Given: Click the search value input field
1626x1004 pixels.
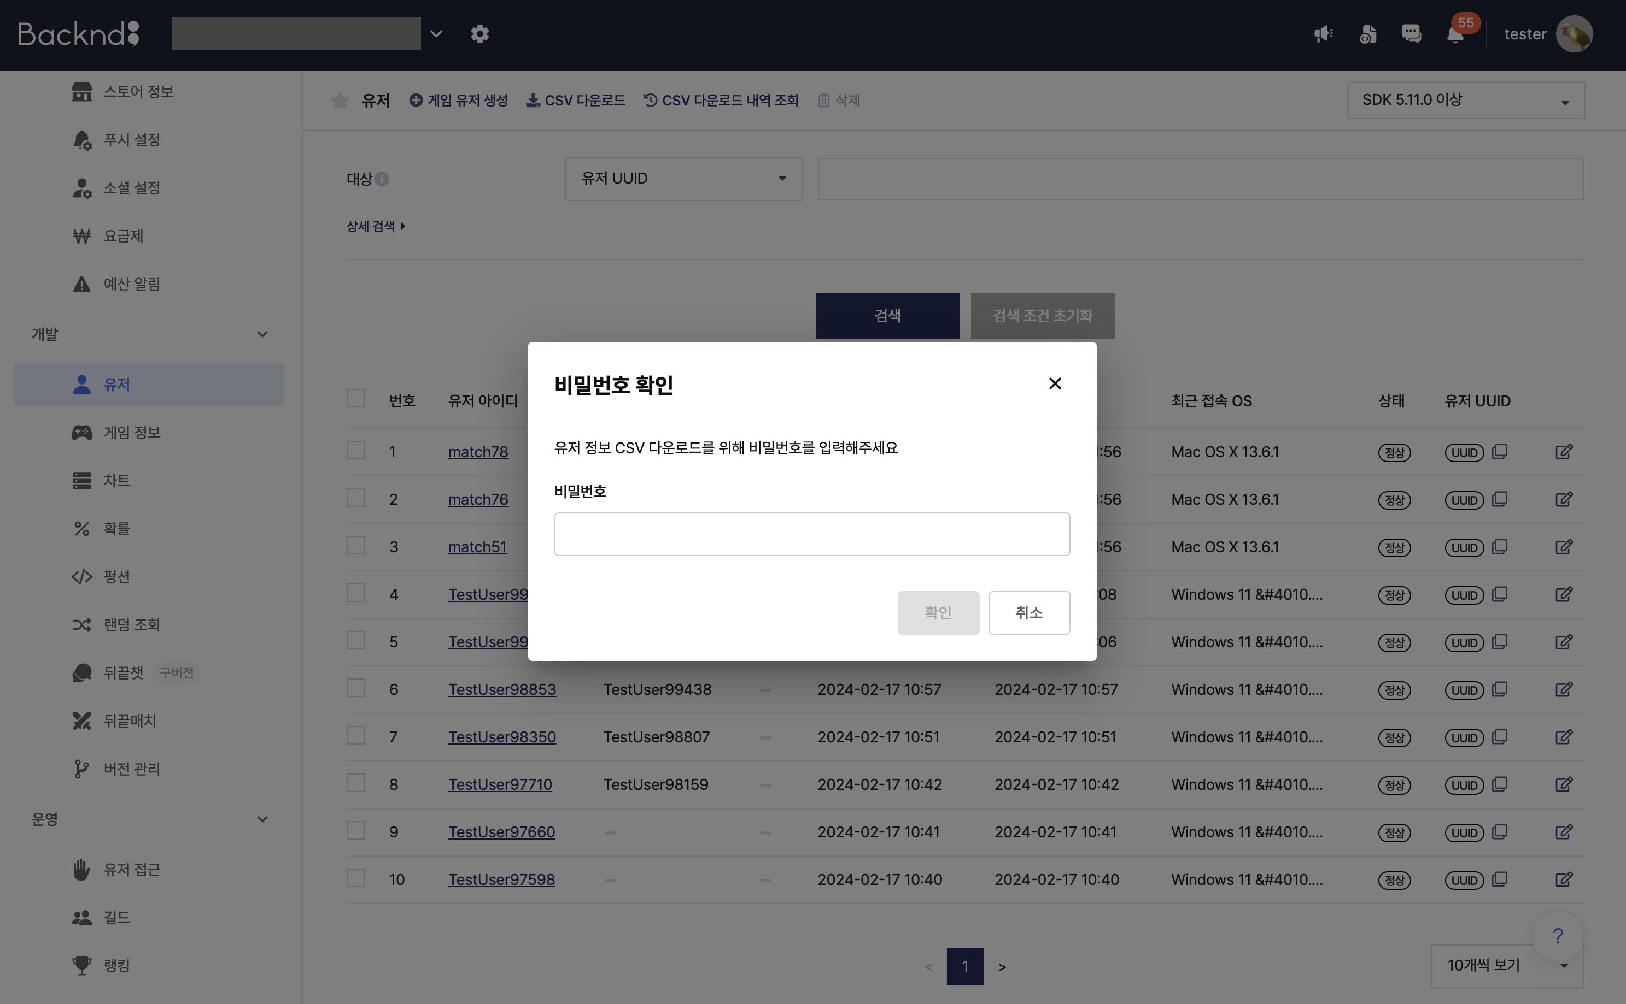Looking at the screenshot, I should [x=1200, y=179].
